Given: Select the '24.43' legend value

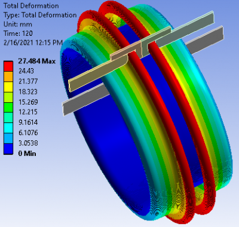Looking at the screenshot, I should pos(26,71).
